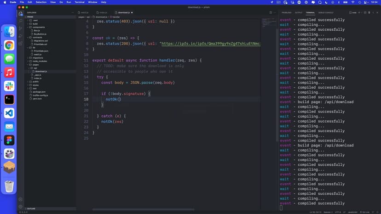Collapse the components folder
The width and height of the screenshot is (381, 214).
(x=39, y=27)
